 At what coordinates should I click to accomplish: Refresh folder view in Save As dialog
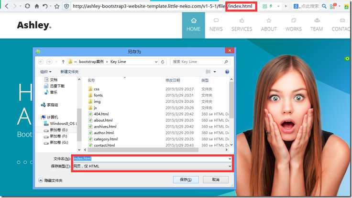(163, 62)
